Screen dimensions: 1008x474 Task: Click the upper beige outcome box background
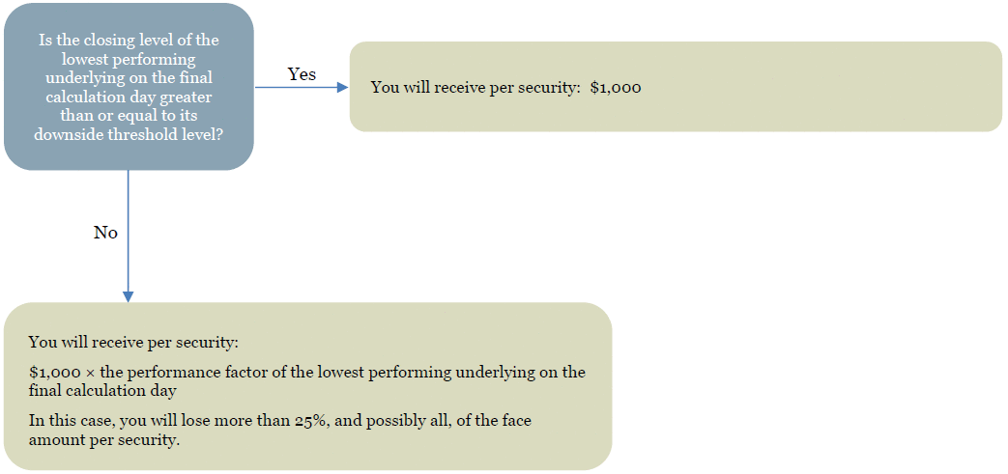coord(676,87)
